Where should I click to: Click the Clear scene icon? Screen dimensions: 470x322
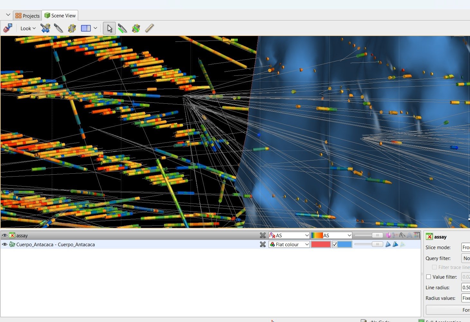point(8,28)
